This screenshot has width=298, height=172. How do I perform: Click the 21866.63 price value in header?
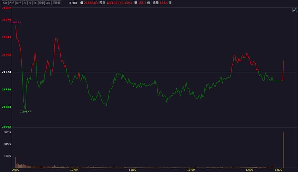[91, 3]
